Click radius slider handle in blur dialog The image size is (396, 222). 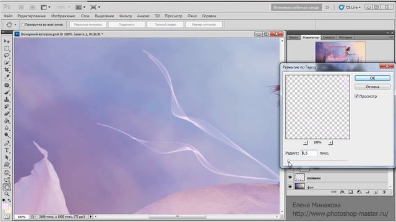(289, 161)
